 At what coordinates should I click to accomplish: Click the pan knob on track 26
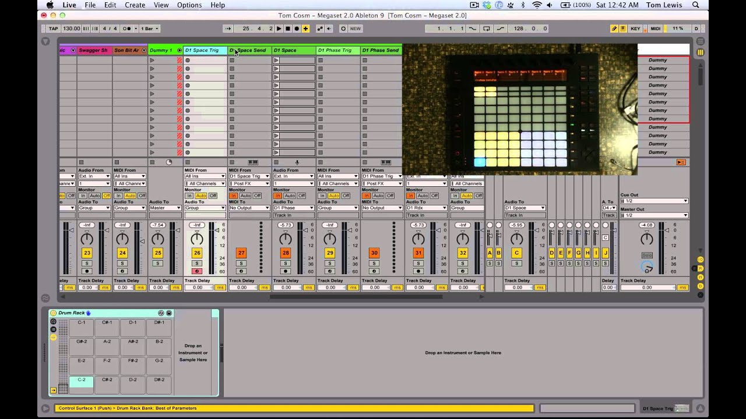[197, 239]
